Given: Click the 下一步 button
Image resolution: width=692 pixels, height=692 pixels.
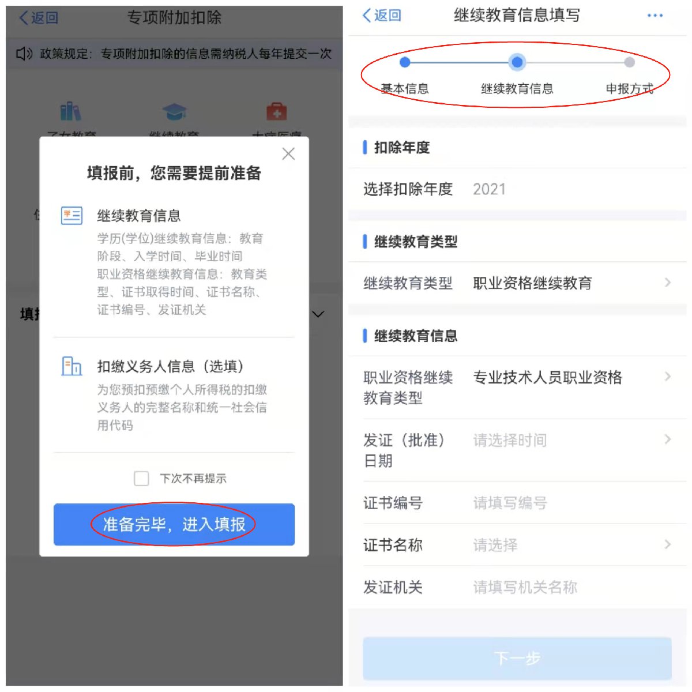Looking at the screenshot, I should coord(517,658).
